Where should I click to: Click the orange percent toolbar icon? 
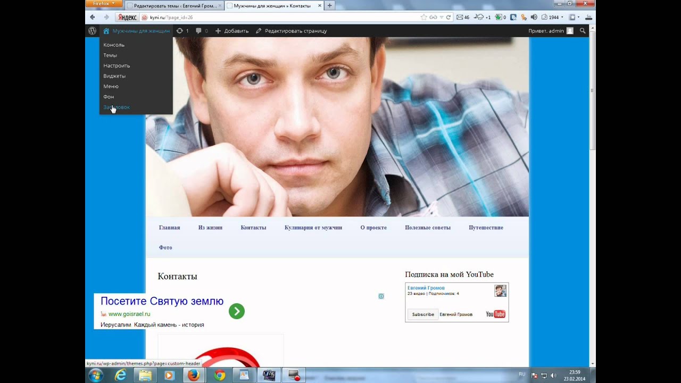pos(524,17)
